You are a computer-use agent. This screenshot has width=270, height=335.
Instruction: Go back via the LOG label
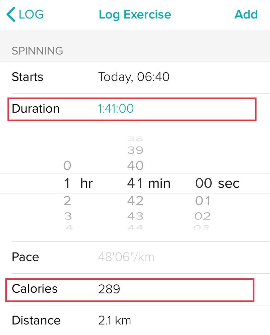(x=31, y=14)
